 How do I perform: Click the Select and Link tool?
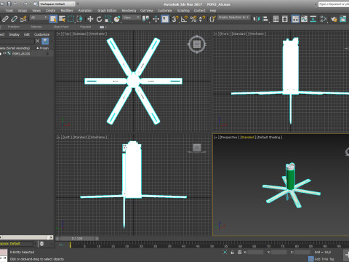point(5,19)
